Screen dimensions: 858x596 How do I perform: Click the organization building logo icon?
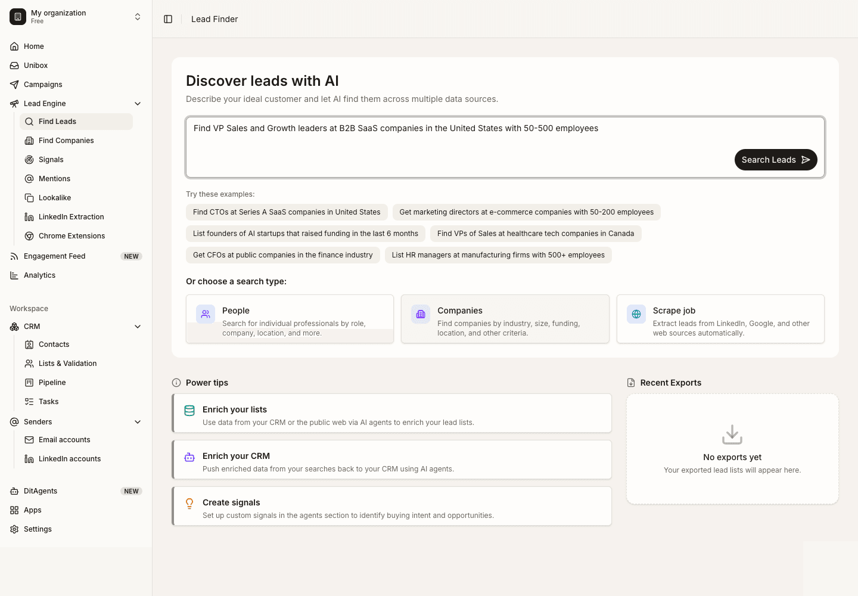click(x=18, y=17)
